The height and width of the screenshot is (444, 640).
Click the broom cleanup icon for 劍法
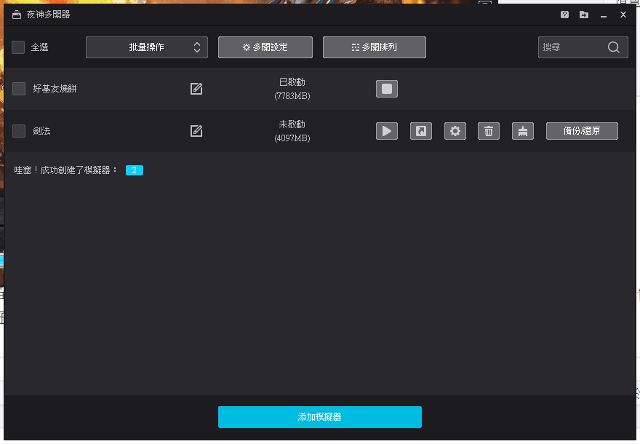point(523,131)
